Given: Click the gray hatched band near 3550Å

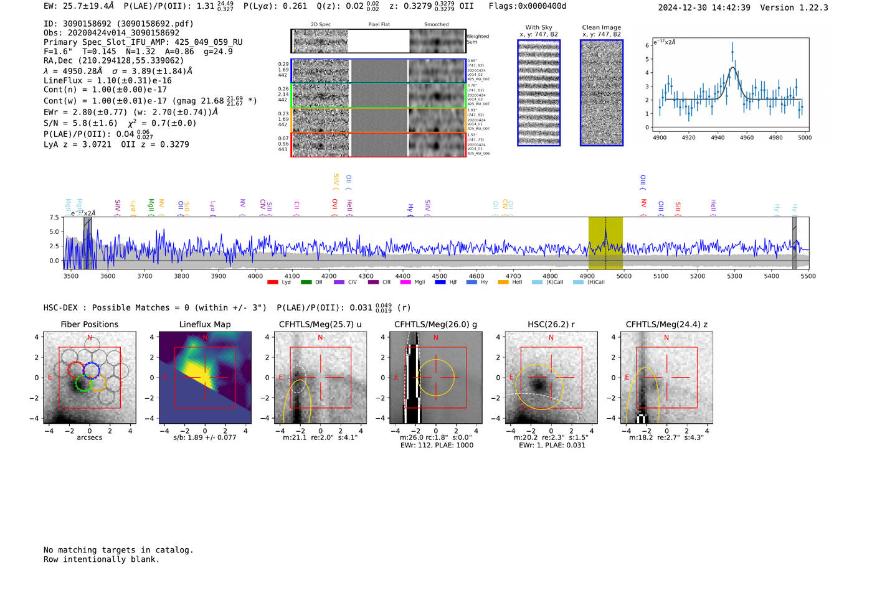Looking at the screenshot, I should click(87, 243).
